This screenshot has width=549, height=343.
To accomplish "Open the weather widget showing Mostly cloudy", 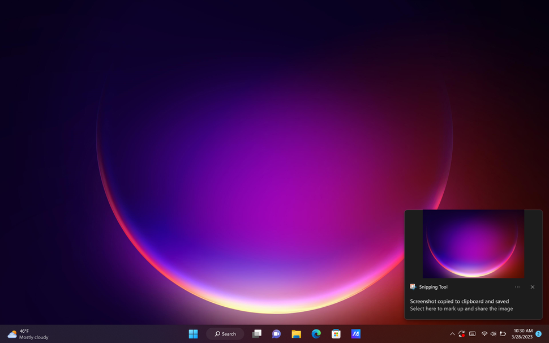I will [x=22, y=334].
